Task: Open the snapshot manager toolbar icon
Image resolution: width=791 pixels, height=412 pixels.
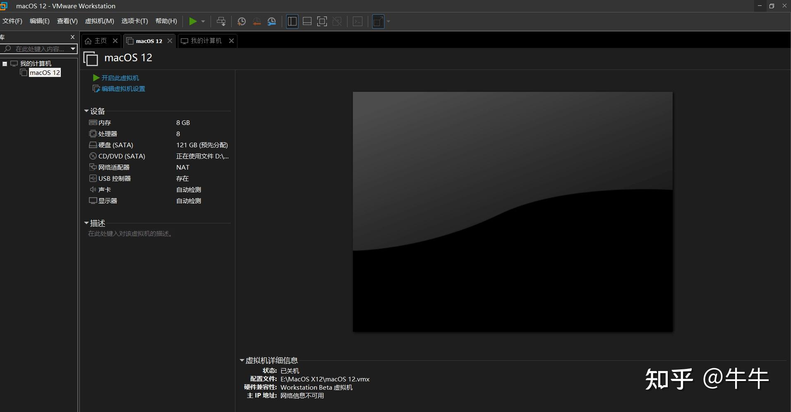Action: point(272,22)
